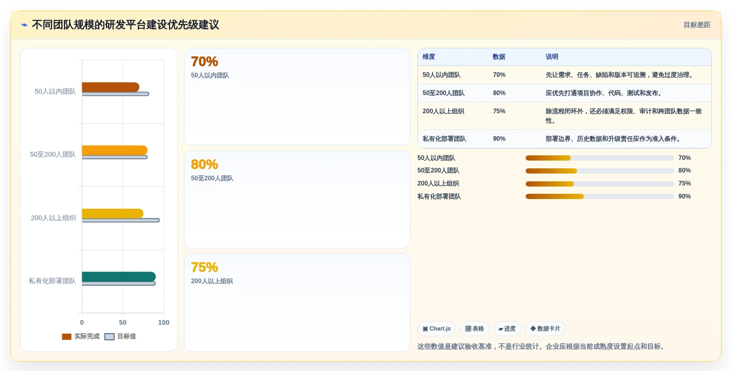Image resolution: width=732 pixels, height=371 pixels.
Task: Click the footnote about 建议验收基准
Action: pos(541,347)
